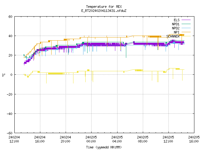200x150 pixels.
Task: Click the green NPD1 legend line sample
Action: tap(186, 24)
